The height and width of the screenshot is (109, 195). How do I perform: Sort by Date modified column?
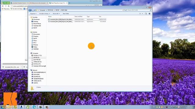[78, 17]
